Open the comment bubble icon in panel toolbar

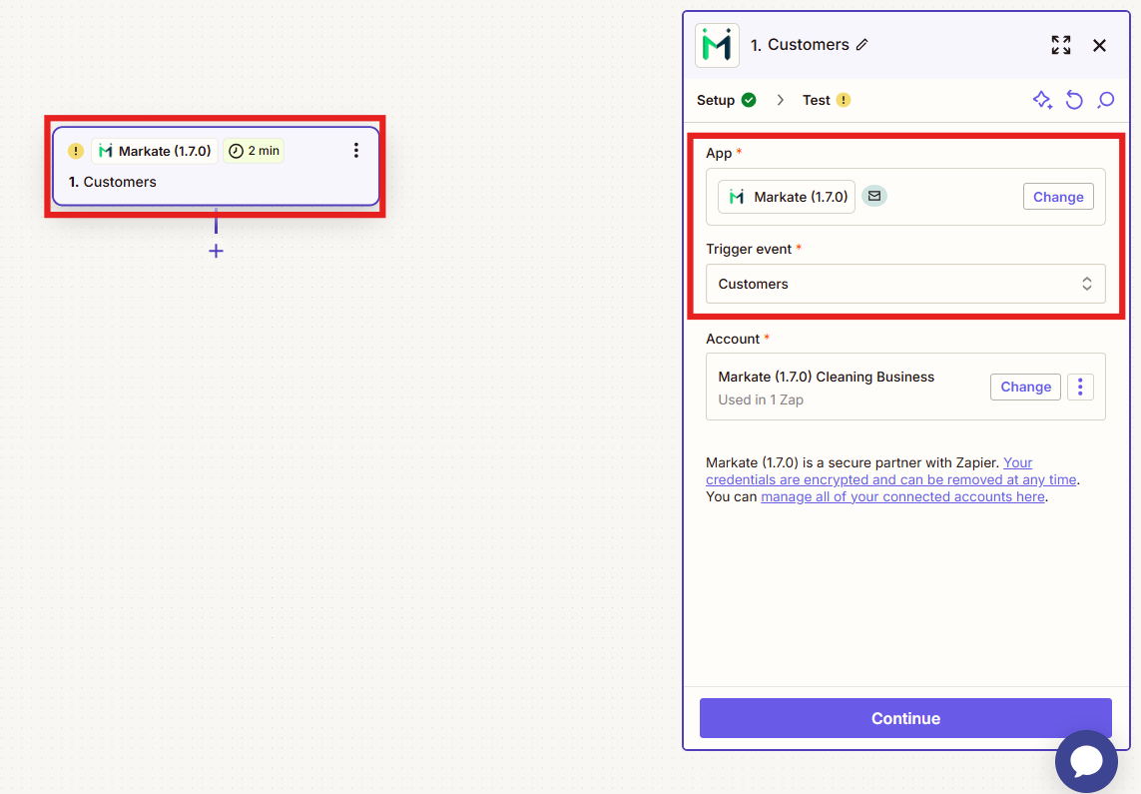[x=1106, y=100]
